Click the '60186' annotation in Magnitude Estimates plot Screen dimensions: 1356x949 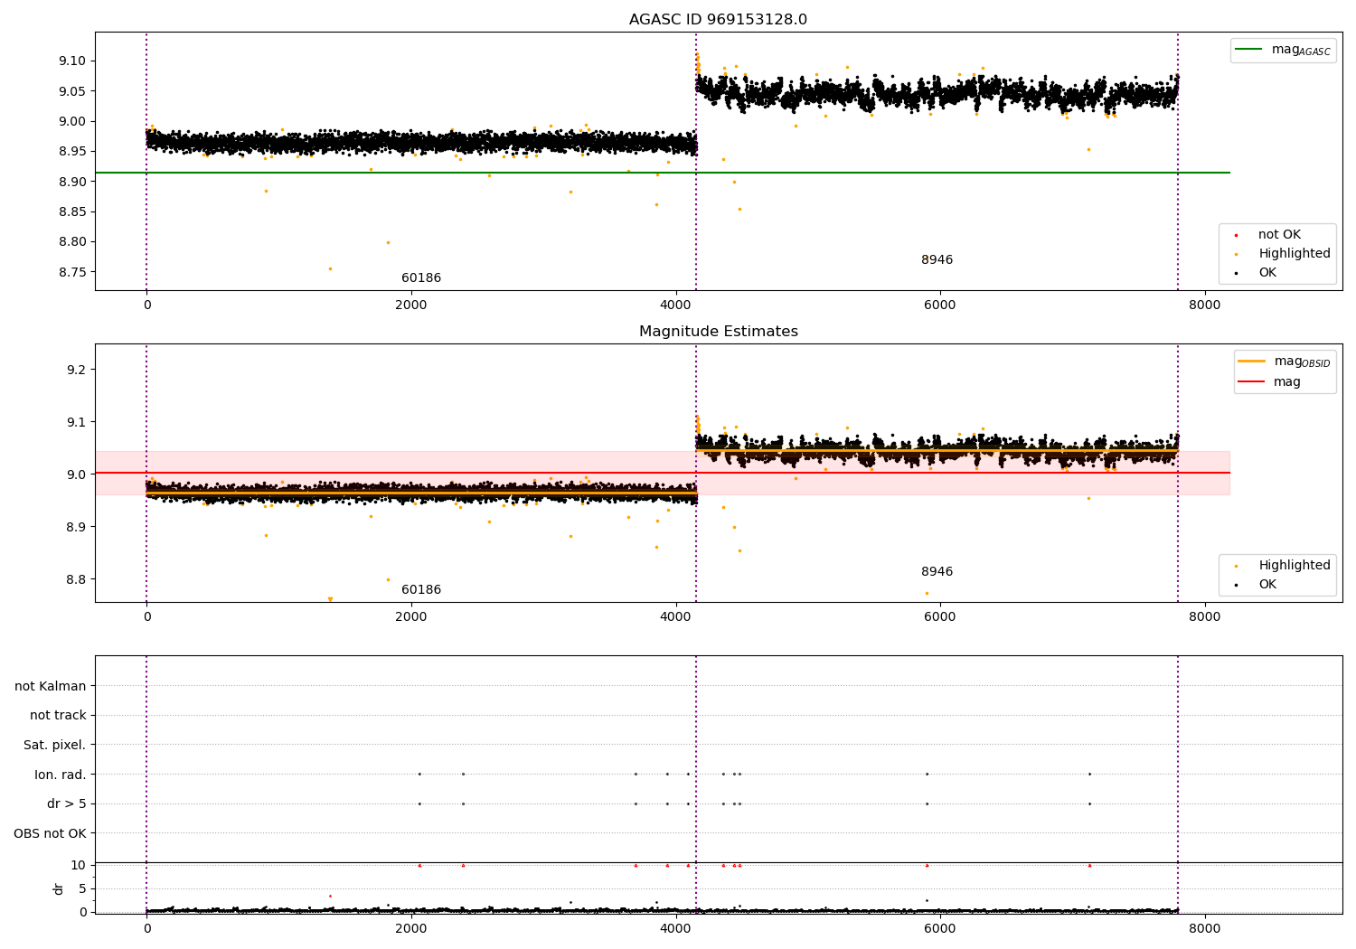coord(421,590)
